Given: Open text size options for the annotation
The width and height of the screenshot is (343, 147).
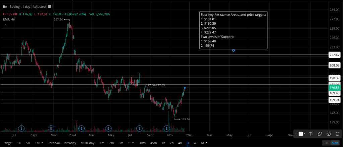Looking at the screenshot, I should click(311, 134).
